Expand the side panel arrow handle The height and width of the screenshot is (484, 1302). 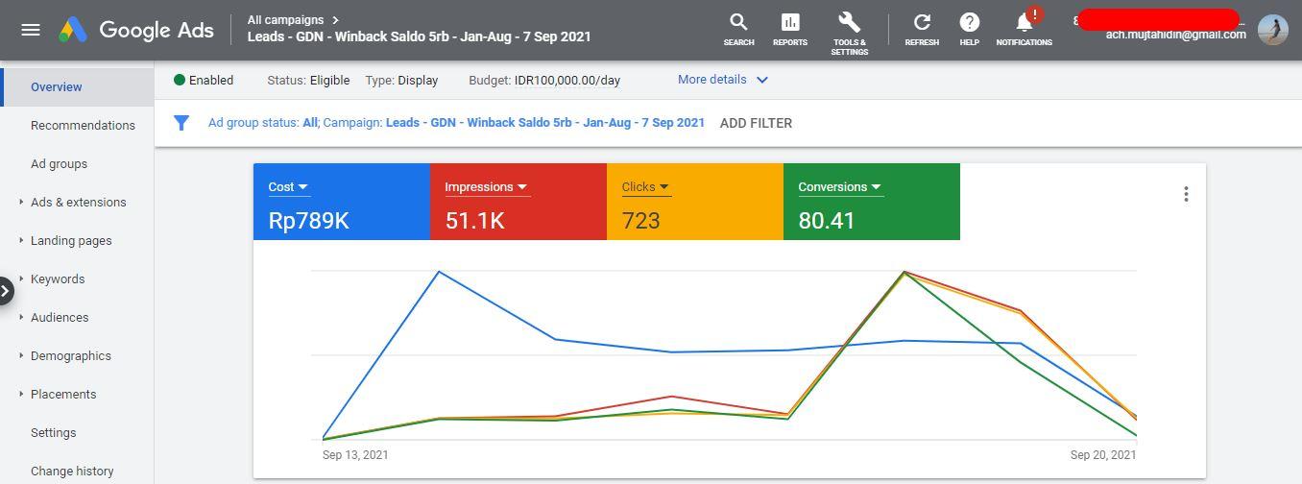click(7, 290)
